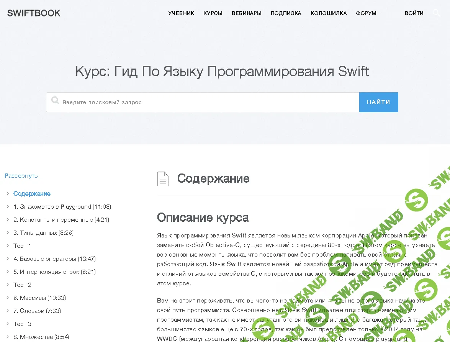Open the КОПОШИЛКА menu item
This screenshot has width=450, height=342.
(329, 13)
